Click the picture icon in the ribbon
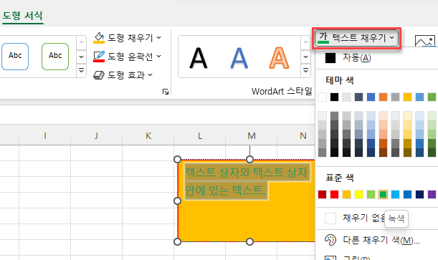 (425, 41)
